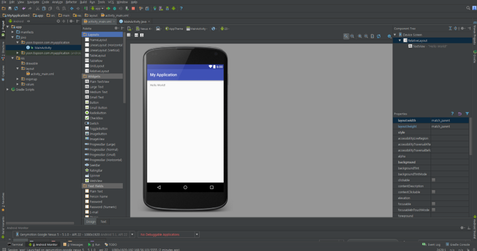Click the Help question mark toolbar icon
The height and width of the screenshot is (251, 477).
point(181,8)
